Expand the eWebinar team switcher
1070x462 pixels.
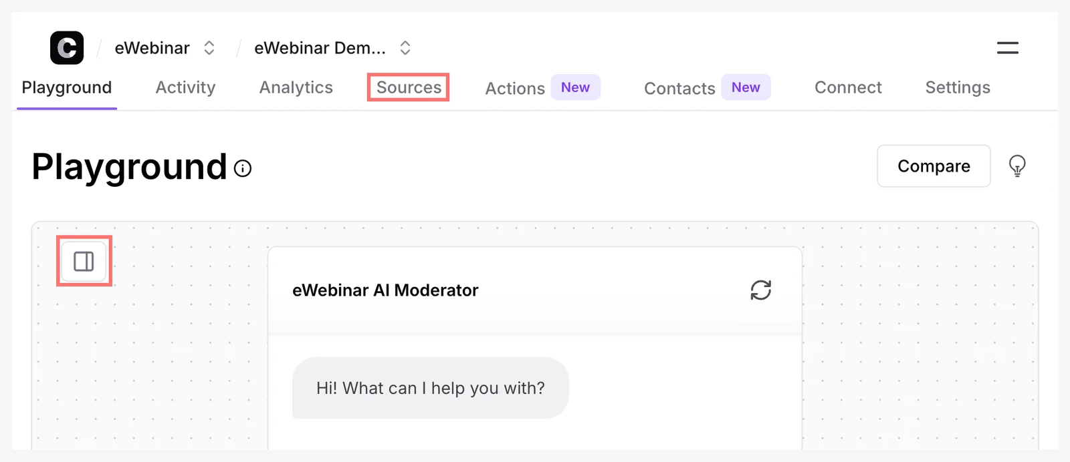209,47
